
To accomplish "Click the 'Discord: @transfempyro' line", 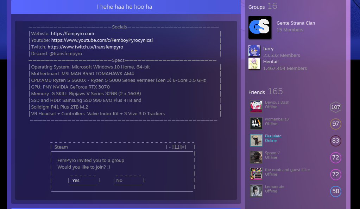I will [56, 53].
